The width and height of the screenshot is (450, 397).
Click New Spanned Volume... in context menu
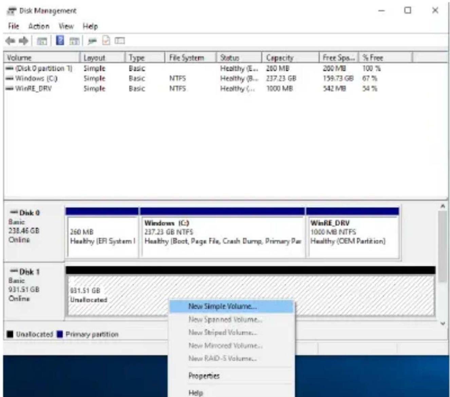[231, 320]
